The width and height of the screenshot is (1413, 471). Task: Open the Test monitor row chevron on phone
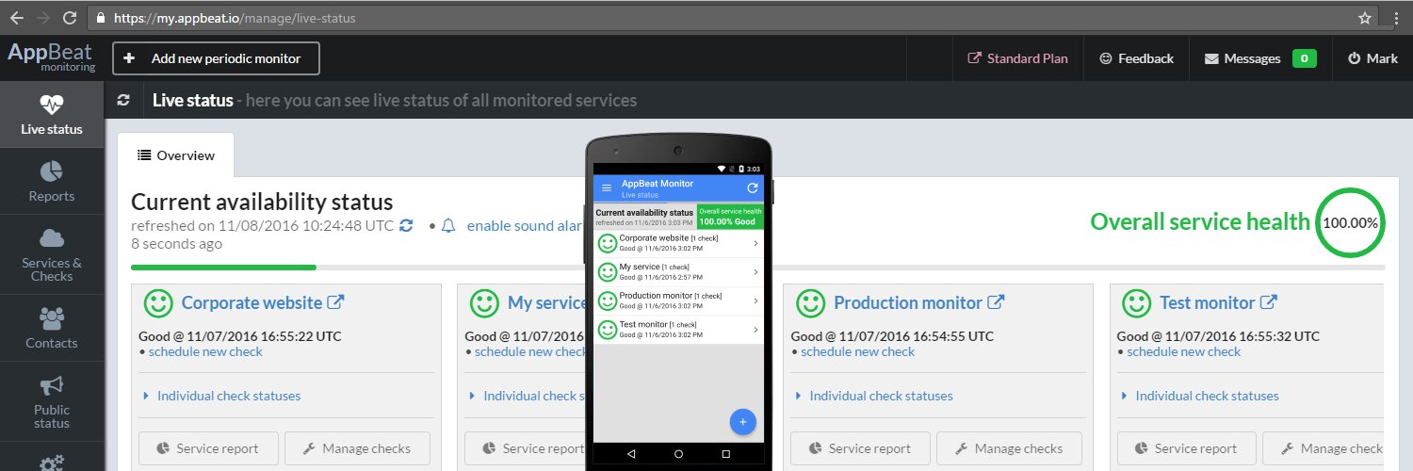click(755, 329)
